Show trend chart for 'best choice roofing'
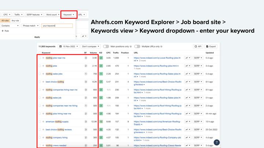Image resolution: width=264 pixels, height=148 pixels. 188,82
